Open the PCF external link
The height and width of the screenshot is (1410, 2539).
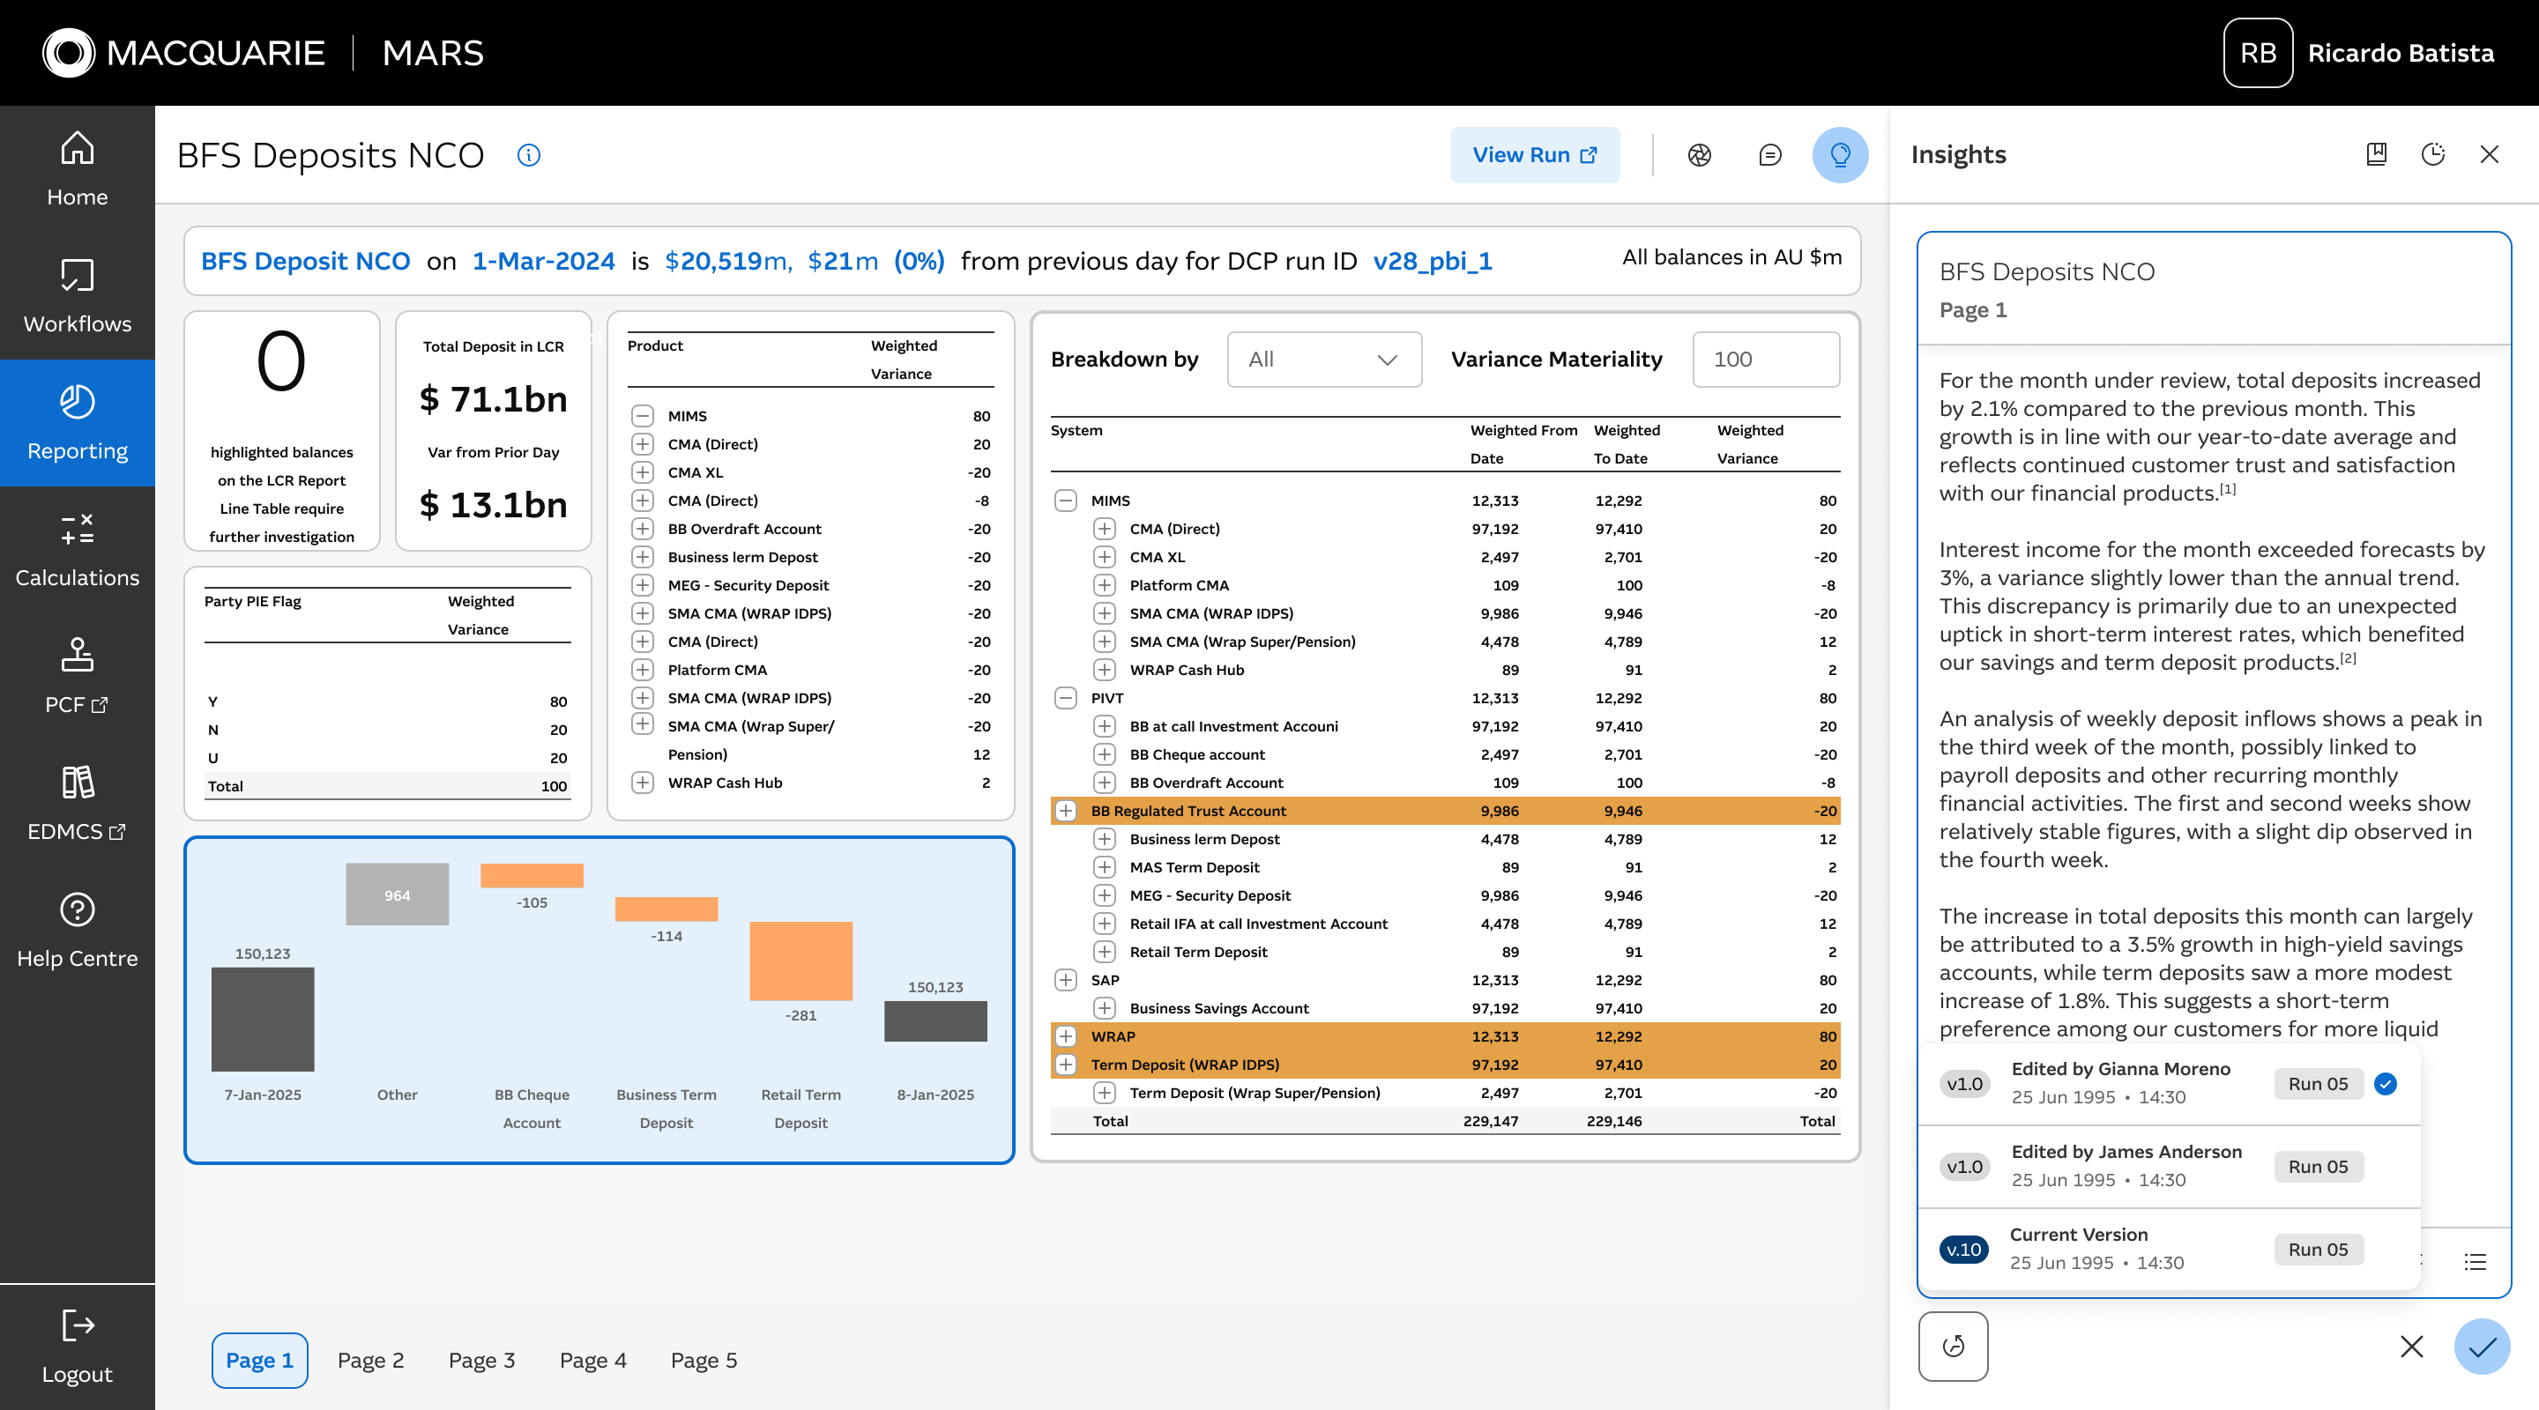[77, 677]
